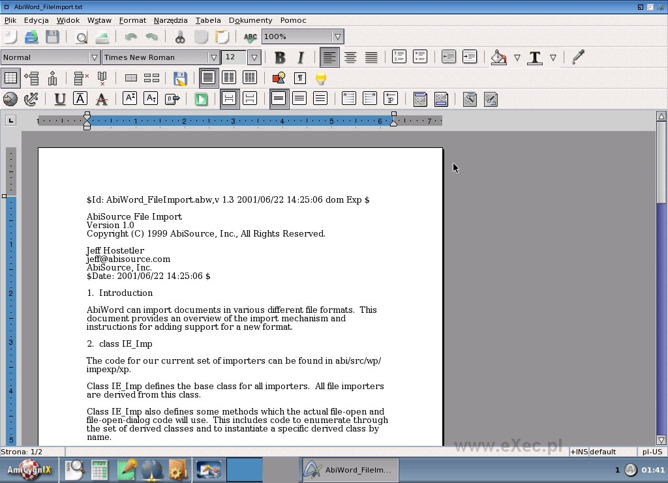Toggle bold formatting

coord(279,57)
